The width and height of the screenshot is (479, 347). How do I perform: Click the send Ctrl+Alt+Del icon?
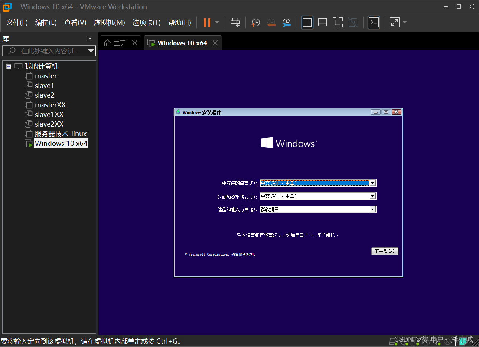[235, 22]
